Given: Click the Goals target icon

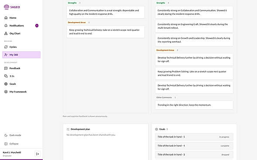Looking at the screenshot, I should pos(6,84).
